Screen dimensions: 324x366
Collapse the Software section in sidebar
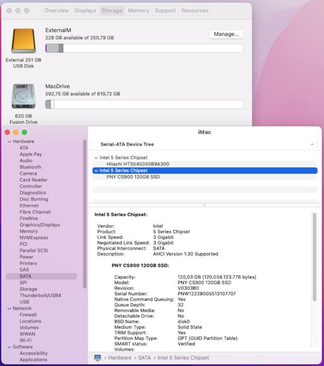click(x=10, y=347)
